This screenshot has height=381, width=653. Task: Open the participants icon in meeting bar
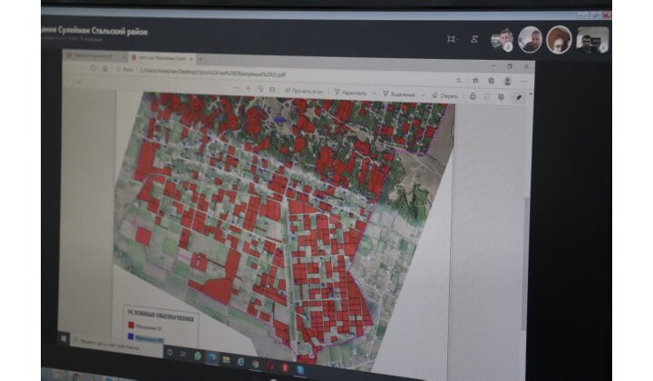coord(473,39)
